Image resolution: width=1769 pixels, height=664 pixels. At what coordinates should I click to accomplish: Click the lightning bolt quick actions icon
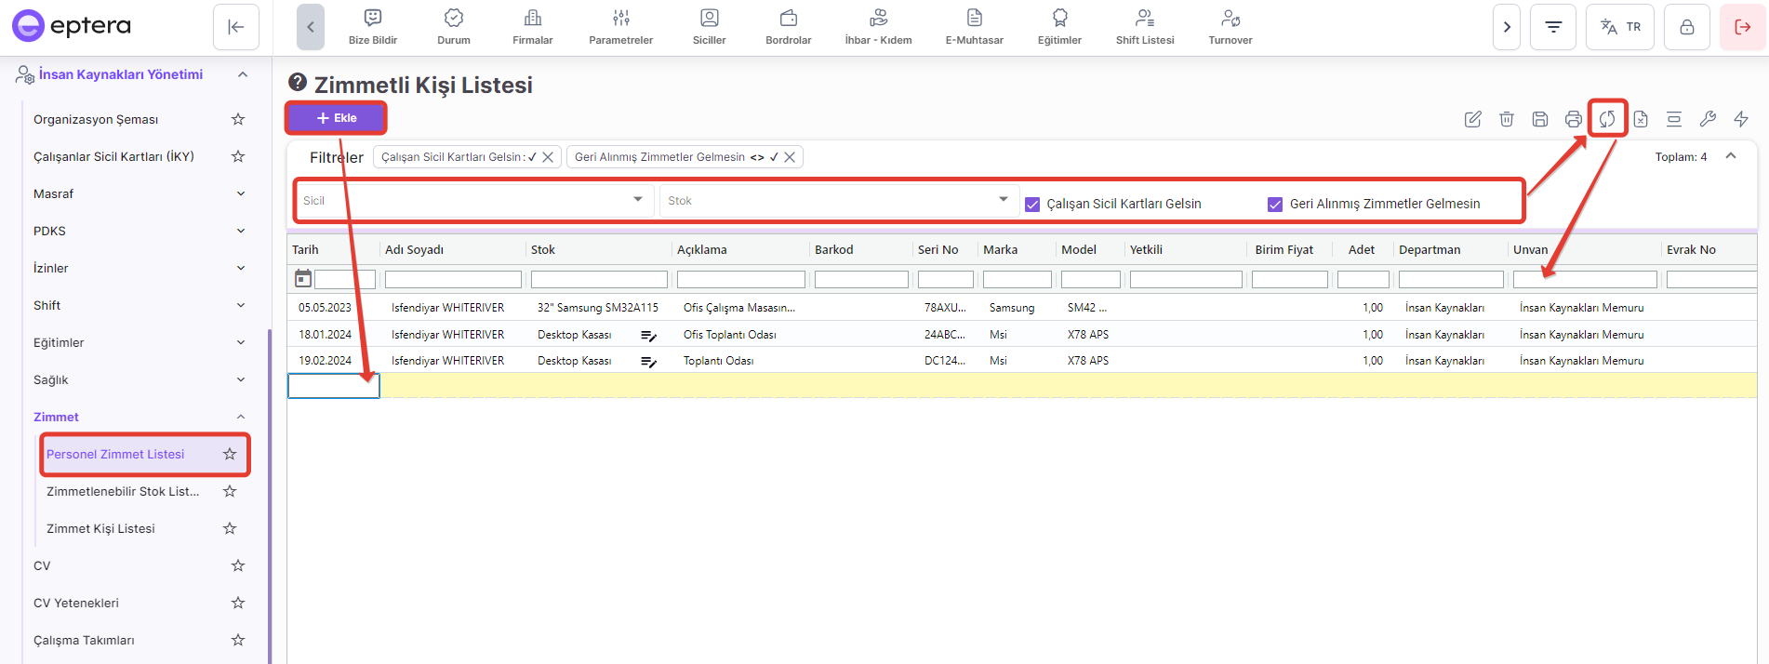tap(1740, 119)
